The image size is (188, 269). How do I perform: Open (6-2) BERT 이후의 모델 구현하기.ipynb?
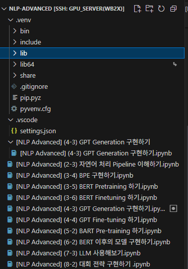pyautogui.click(x=93, y=242)
